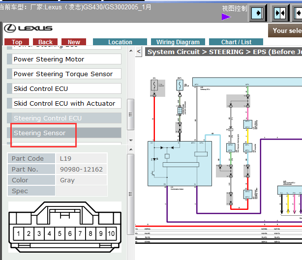Select Steering Control ECU entry

tap(64, 118)
